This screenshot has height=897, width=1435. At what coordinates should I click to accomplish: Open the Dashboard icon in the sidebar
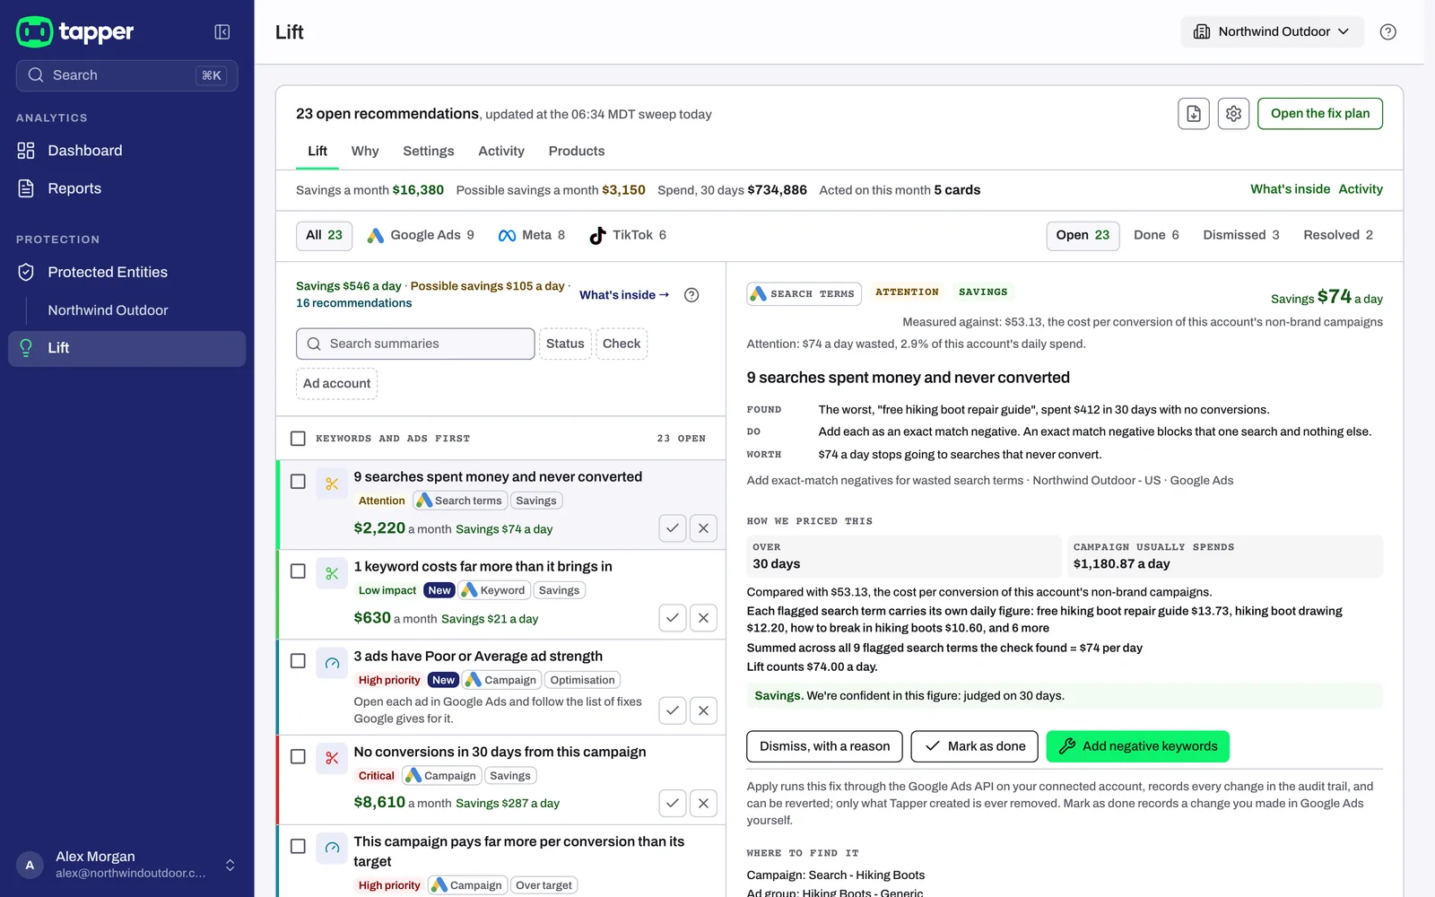click(26, 151)
